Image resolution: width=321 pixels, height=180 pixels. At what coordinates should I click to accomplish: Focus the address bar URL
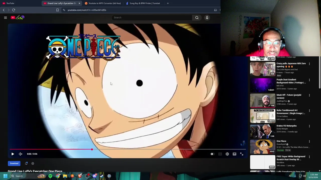[x=87, y=10]
